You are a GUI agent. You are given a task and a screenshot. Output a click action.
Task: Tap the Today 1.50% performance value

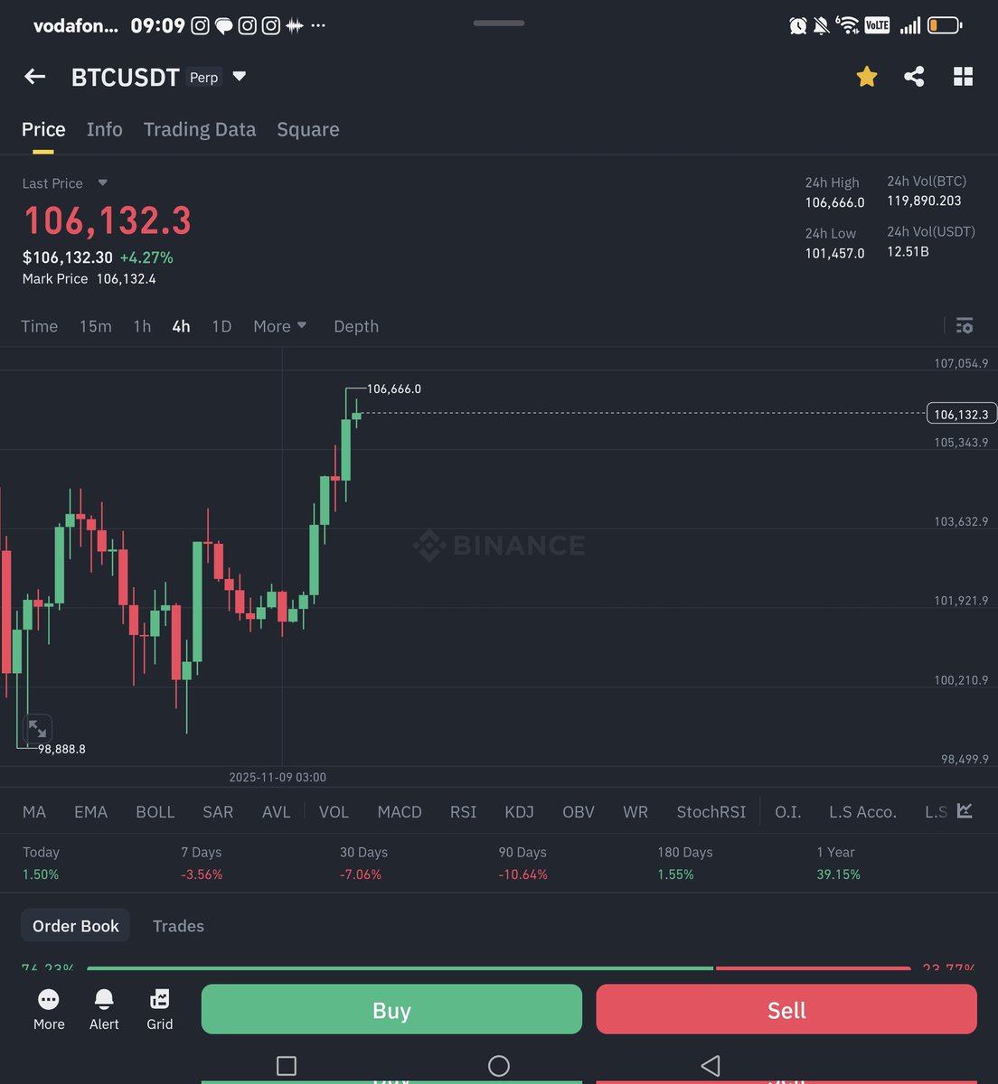point(41,874)
